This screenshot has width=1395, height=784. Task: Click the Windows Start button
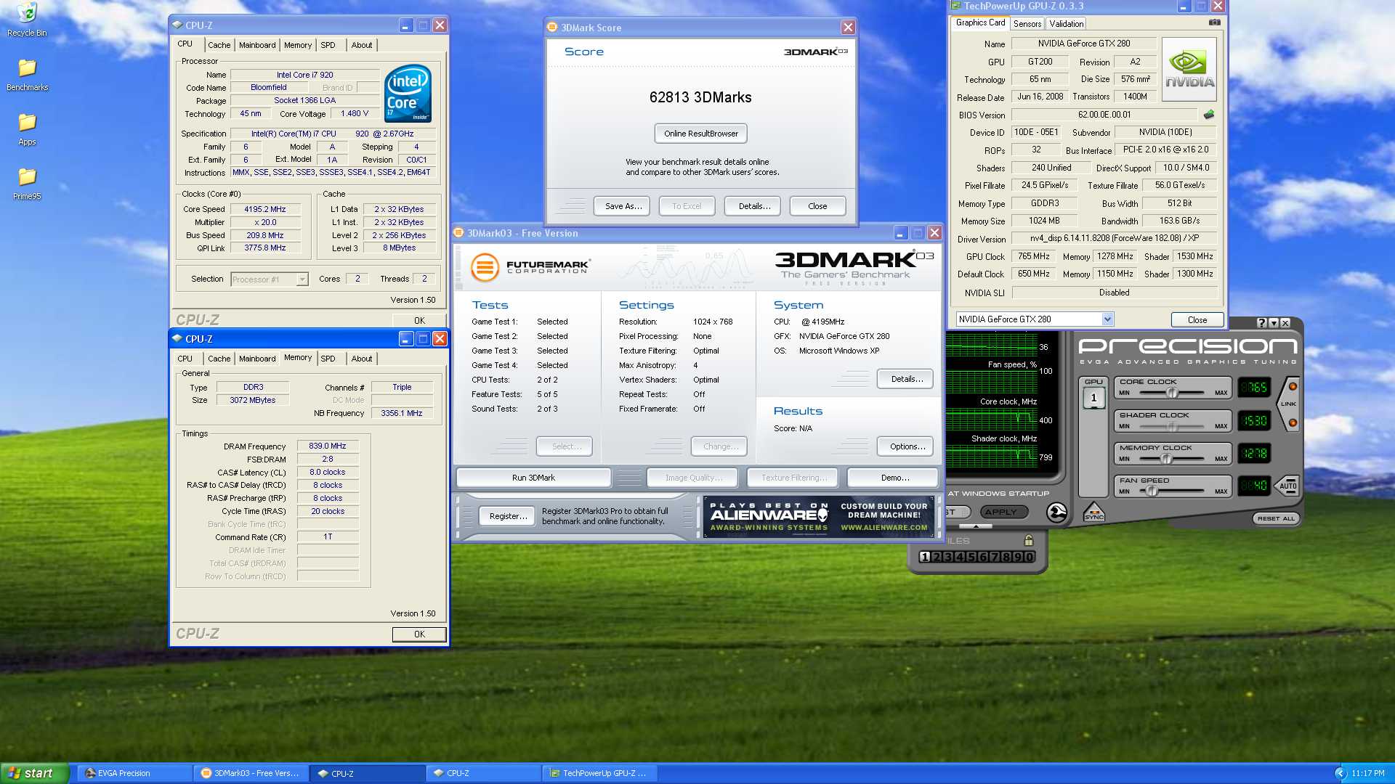tap(34, 773)
